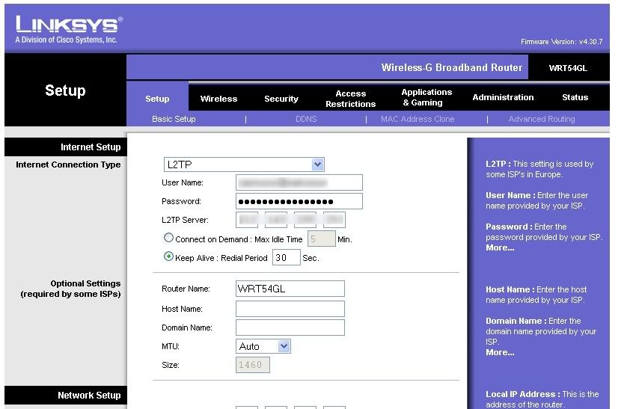Click the MTU Size field
This screenshot has width=636, height=409.
(x=253, y=365)
